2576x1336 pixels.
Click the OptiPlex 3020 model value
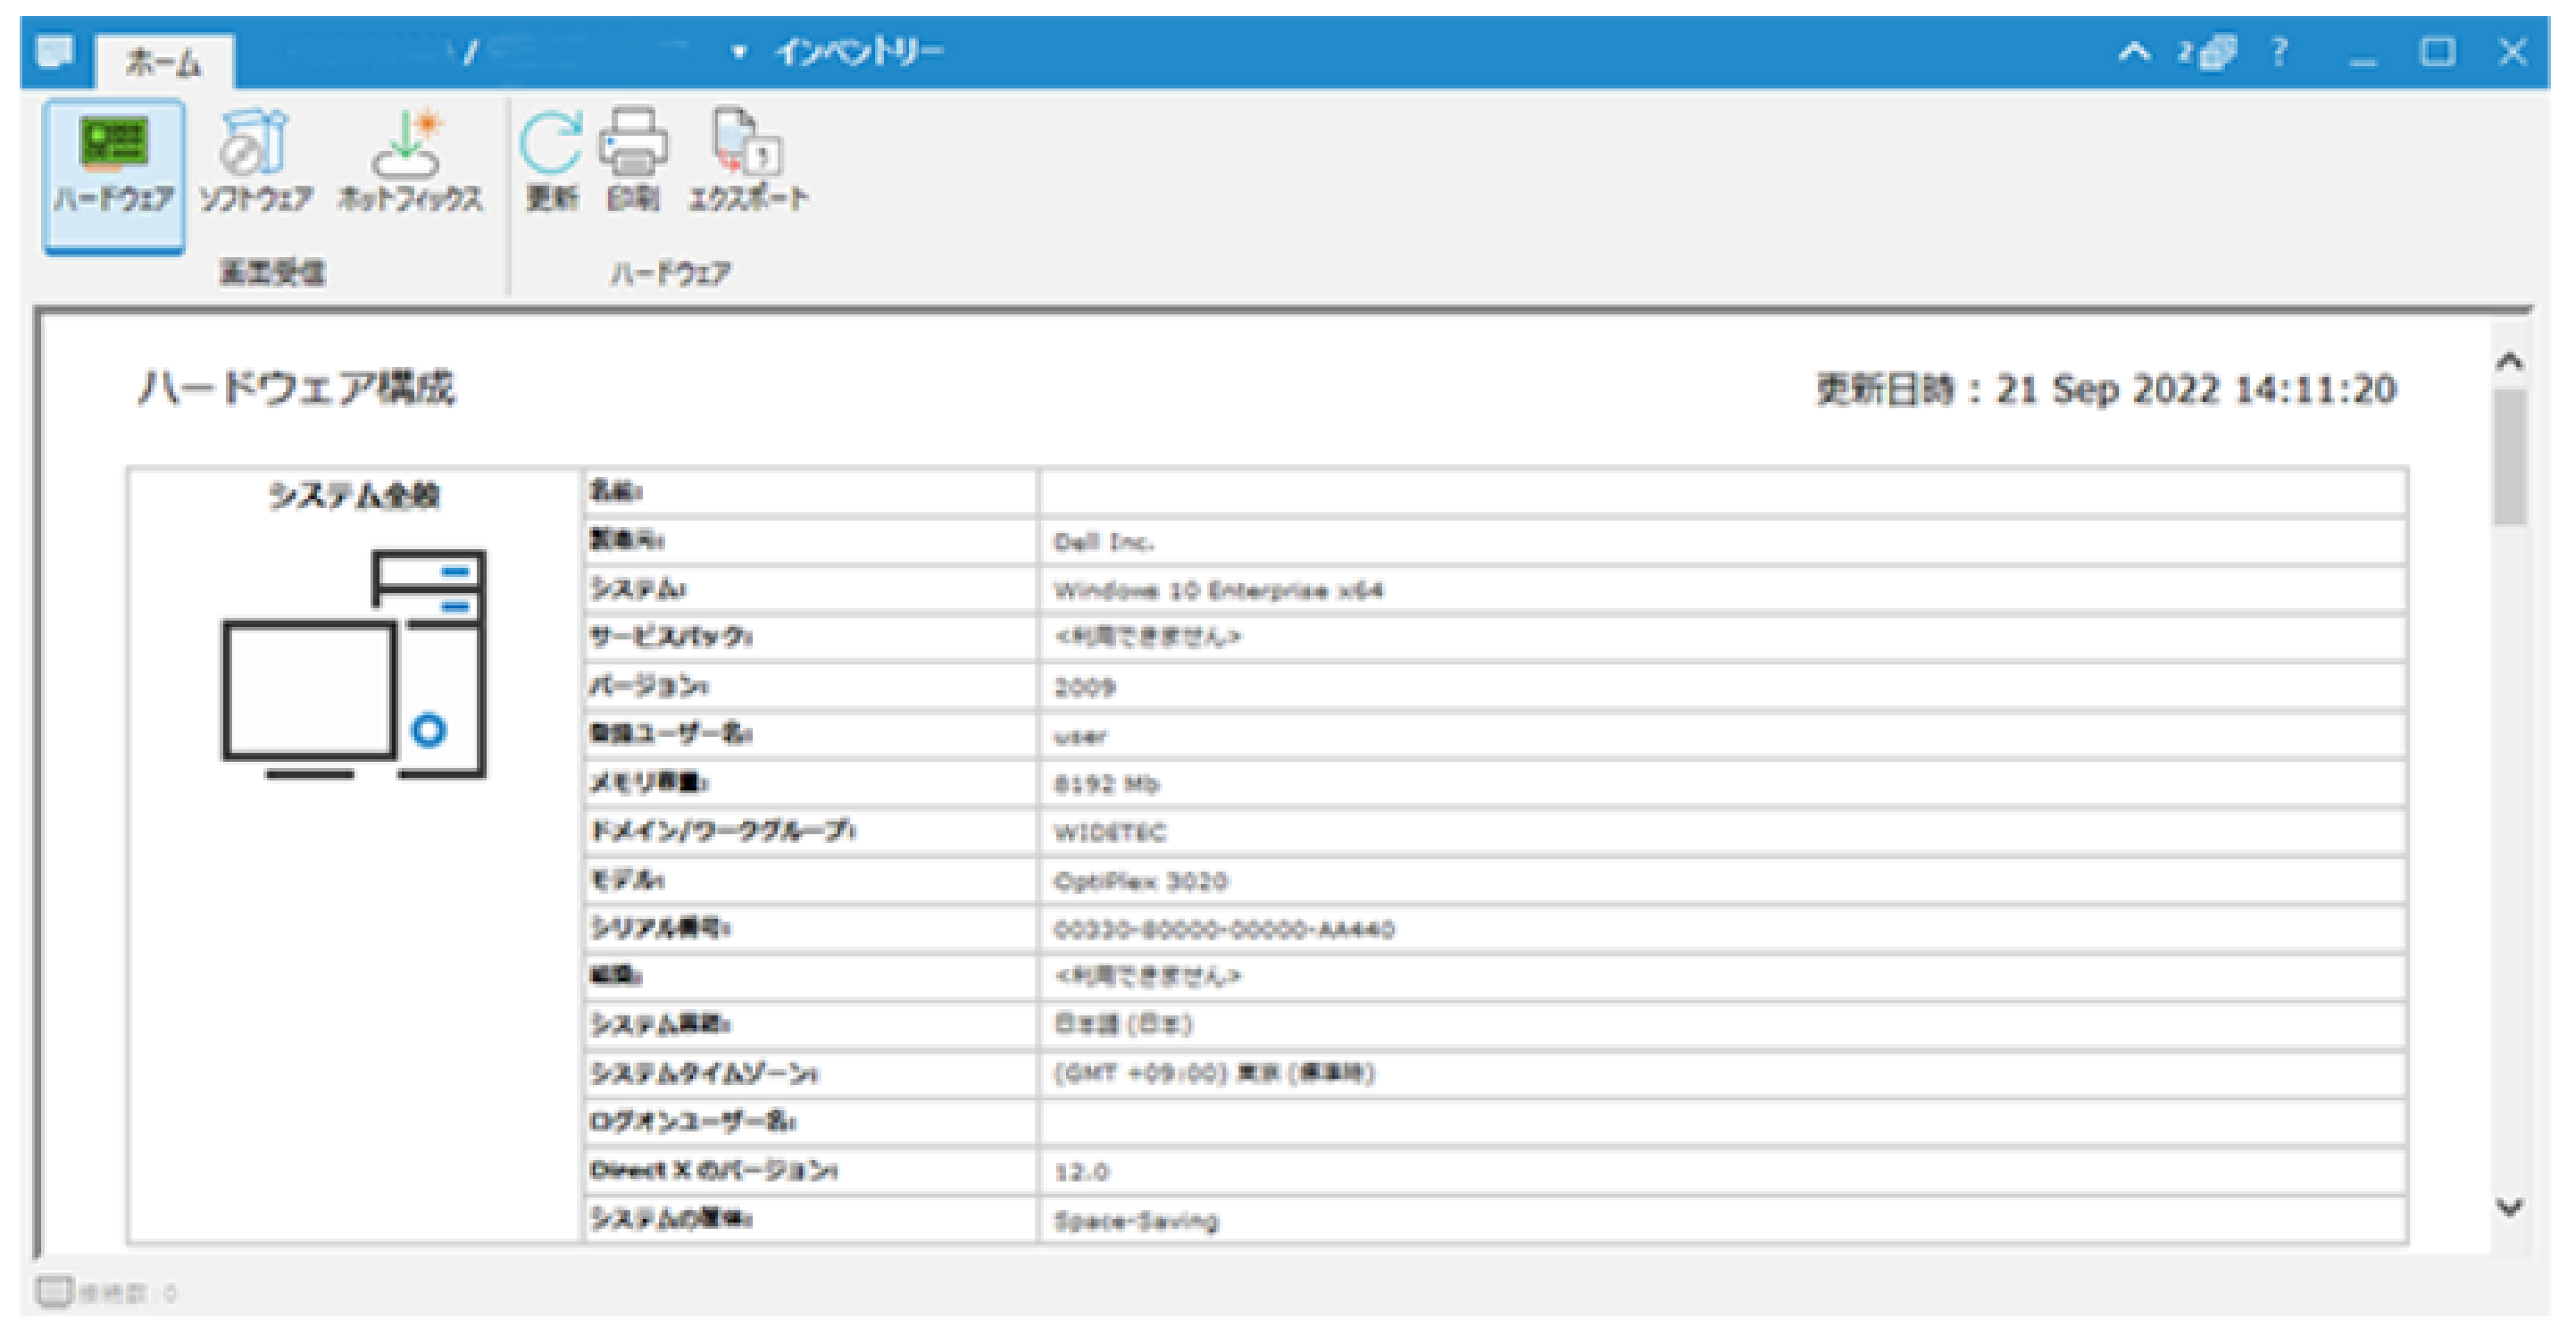pos(1140,882)
